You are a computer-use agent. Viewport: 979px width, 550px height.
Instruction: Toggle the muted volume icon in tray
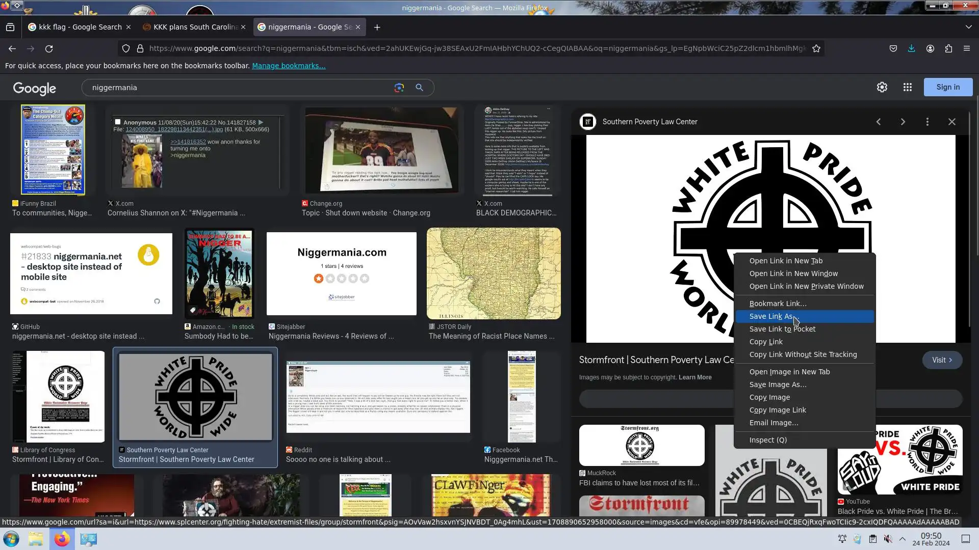coord(888,539)
